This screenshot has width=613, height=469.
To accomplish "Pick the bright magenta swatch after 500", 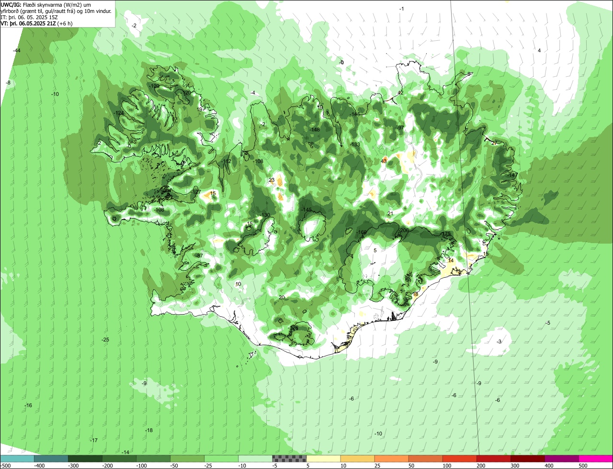I will point(596,459).
